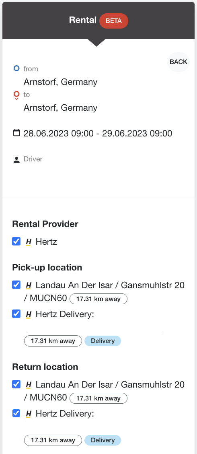Click the blue origin circle icon beside from

click(x=16, y=68)
